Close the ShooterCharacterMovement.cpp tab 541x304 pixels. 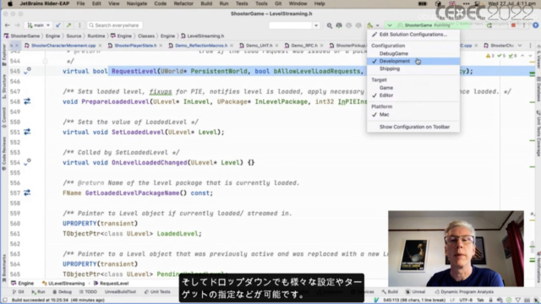tap(100, 46)
